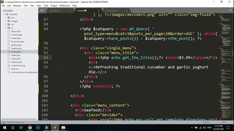Screen dimensions: 234x131
Task: Expand the inc folder
Action: (6, 24)
